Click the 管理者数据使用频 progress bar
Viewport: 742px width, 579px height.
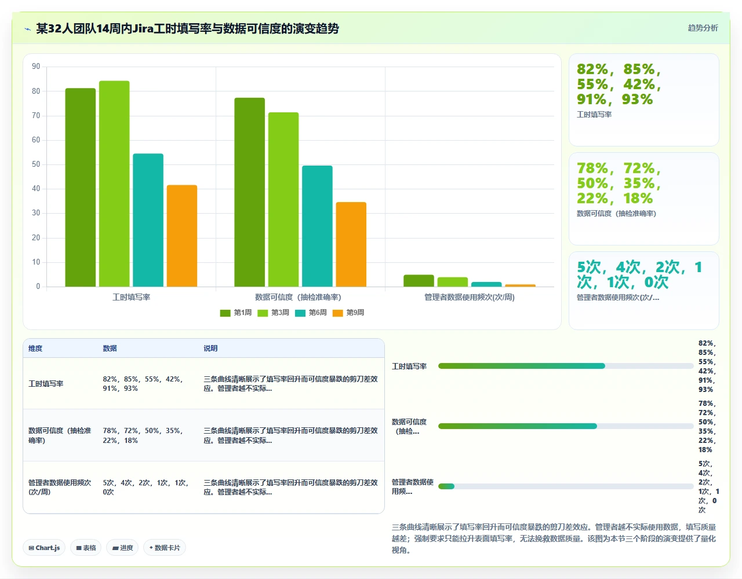(x=566, y=486)
